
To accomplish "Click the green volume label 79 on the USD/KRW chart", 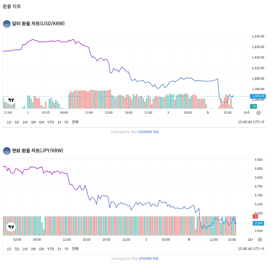I will 254,106.
